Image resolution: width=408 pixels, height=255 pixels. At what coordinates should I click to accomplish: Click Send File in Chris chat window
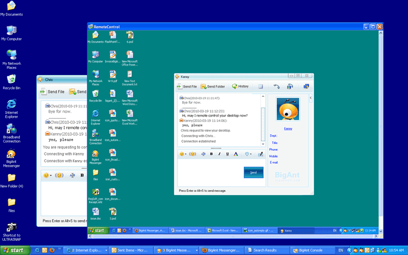(53, 92)
